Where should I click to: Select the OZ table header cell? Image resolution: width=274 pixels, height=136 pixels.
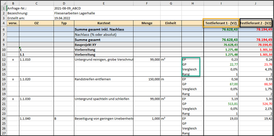tap(36, 23)
